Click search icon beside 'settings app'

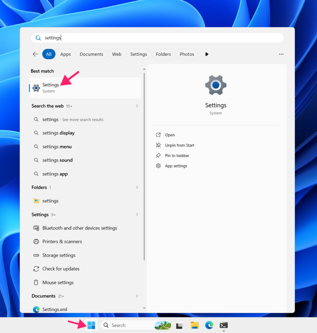(36, 174)
